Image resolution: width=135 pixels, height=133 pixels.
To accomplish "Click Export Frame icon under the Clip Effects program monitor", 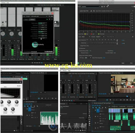I will (39, 98).
